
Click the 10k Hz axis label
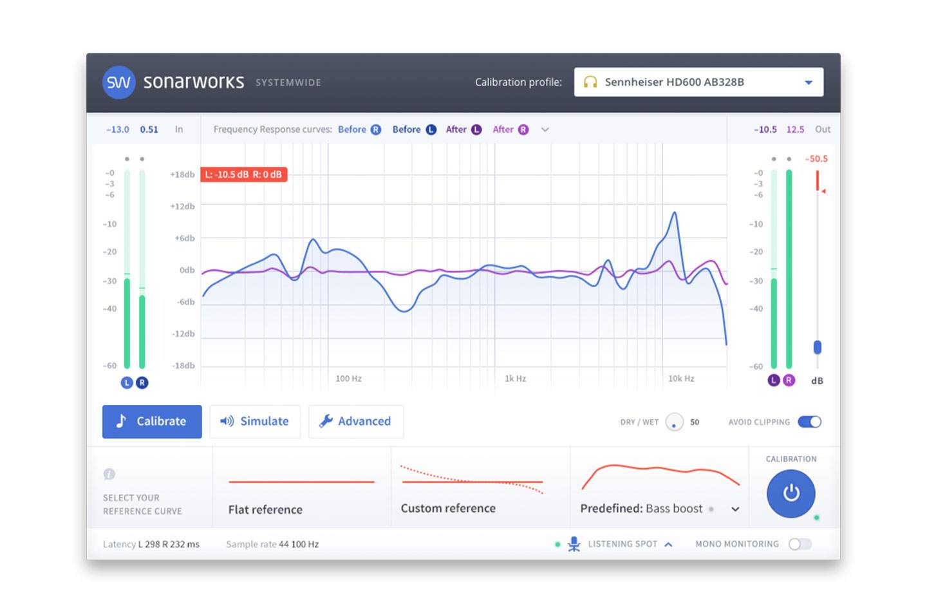pos(681,379)
